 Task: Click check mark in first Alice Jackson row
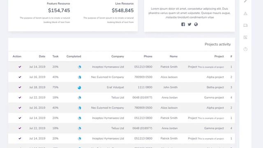(20, 77)
